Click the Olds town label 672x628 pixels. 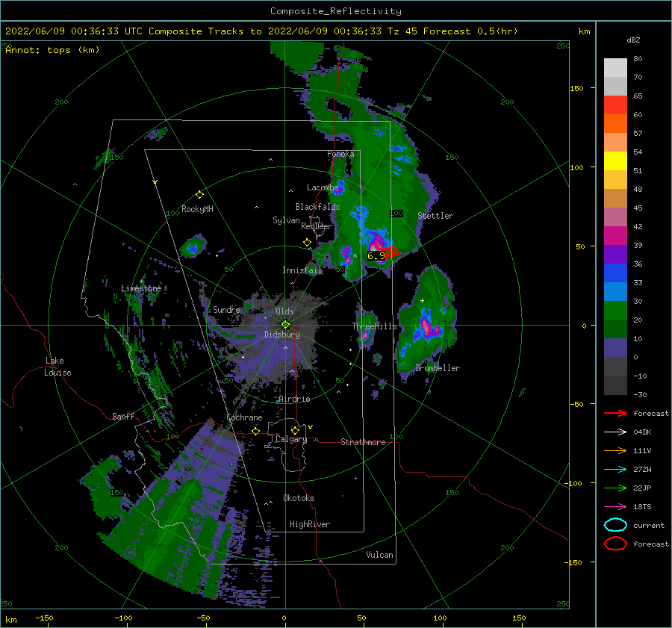tap(284, 311)
